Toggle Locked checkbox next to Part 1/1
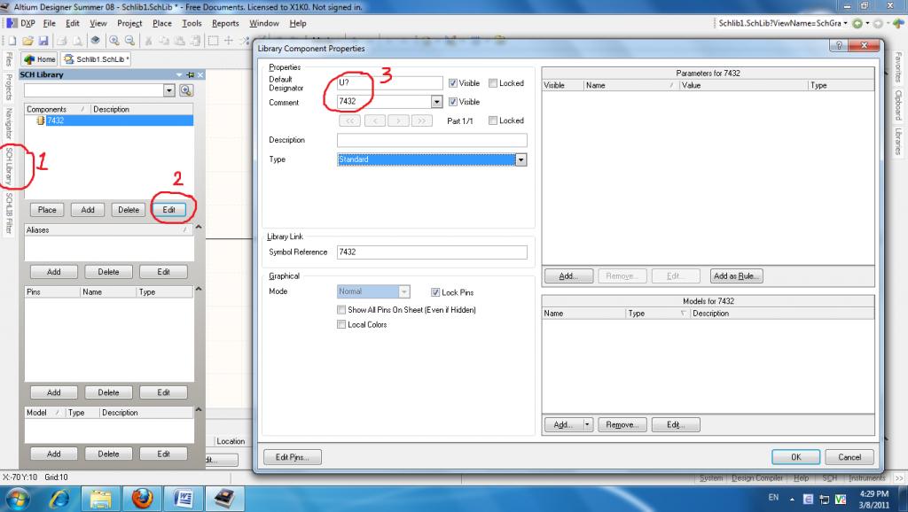The height and width of the screenshot is (512, 908). coord(493,120)
